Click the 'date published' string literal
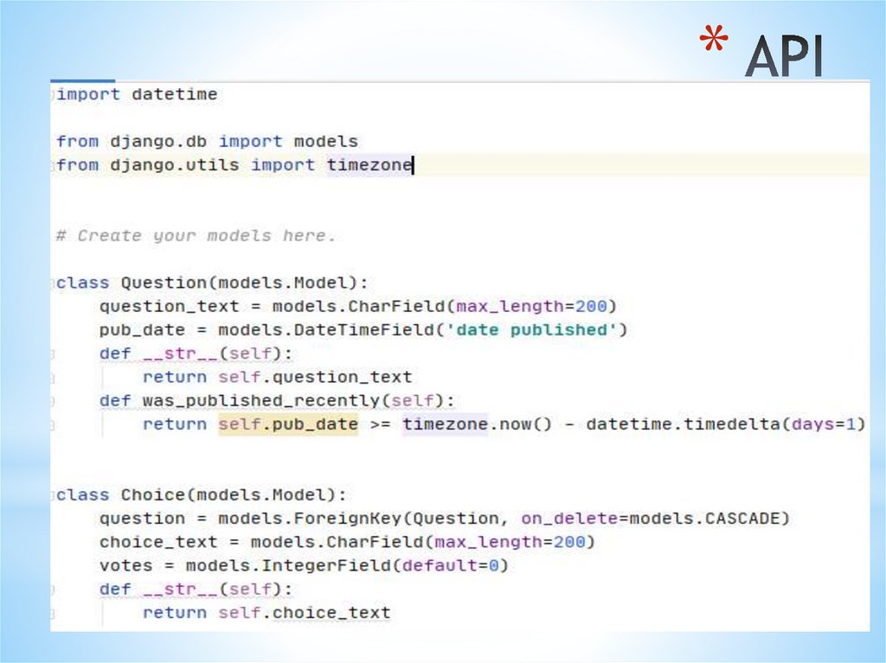Screen dimensions: 886x663 coord(530,330)
